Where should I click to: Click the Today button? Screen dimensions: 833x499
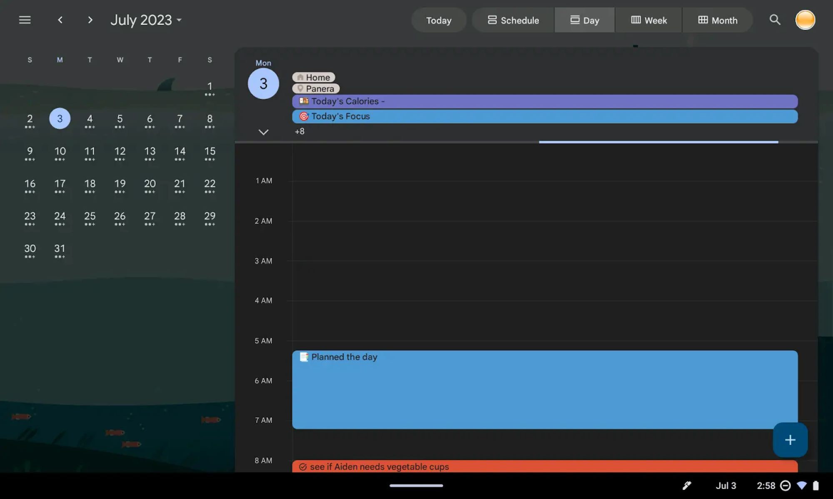pyautogui.click(x=439, y=20)
